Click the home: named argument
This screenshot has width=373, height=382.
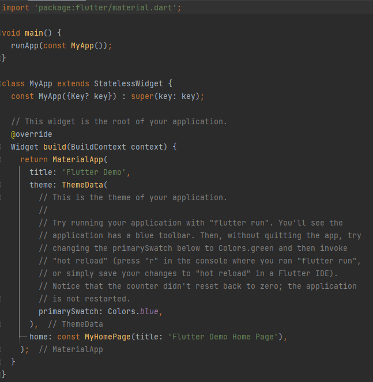point(41,337)
